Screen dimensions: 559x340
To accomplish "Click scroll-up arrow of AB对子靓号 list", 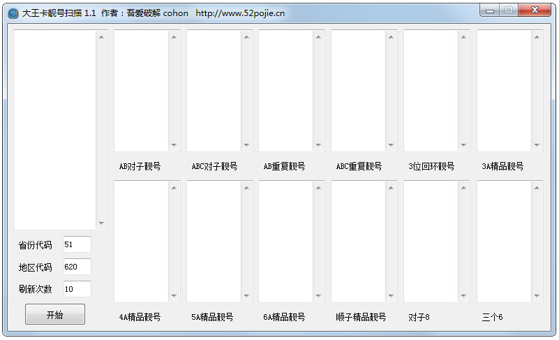I will pyautogui.click(x=174, y=37).
